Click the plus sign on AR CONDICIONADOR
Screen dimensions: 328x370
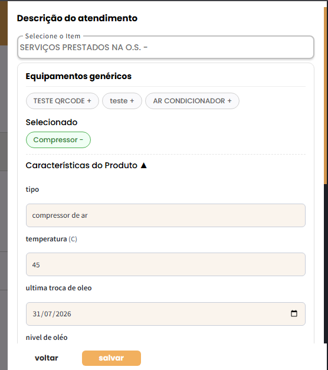pyautogui.click(x=229, y=101)
